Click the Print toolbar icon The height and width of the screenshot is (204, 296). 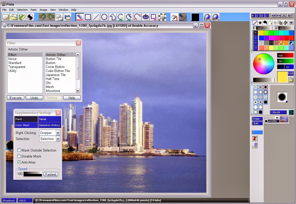pos(30,17)
